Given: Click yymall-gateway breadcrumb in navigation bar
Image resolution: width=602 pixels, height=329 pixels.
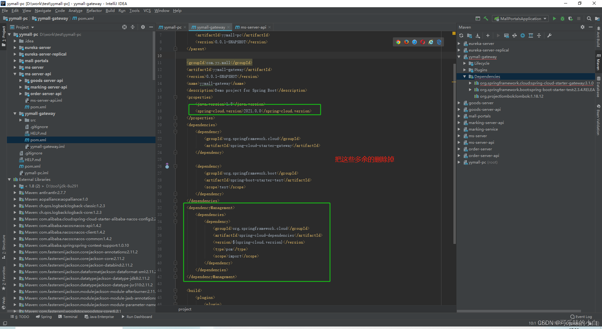Looking at the screenshot, I should [50, 19].
